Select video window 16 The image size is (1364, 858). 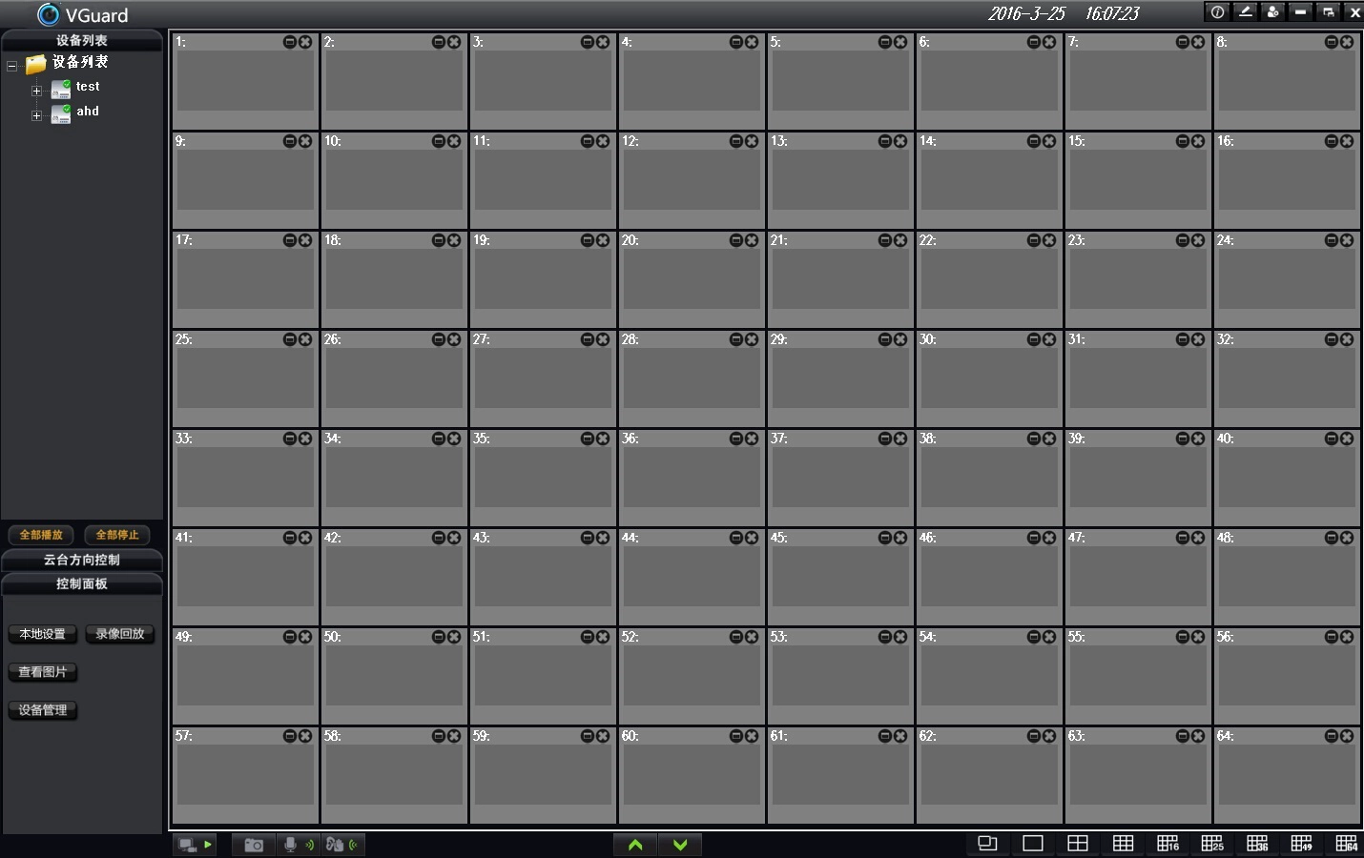tap(1287, 180)
